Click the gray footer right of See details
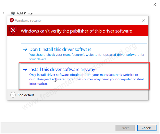Viewport: 160px width, 134px height. (x=93, y=95)
